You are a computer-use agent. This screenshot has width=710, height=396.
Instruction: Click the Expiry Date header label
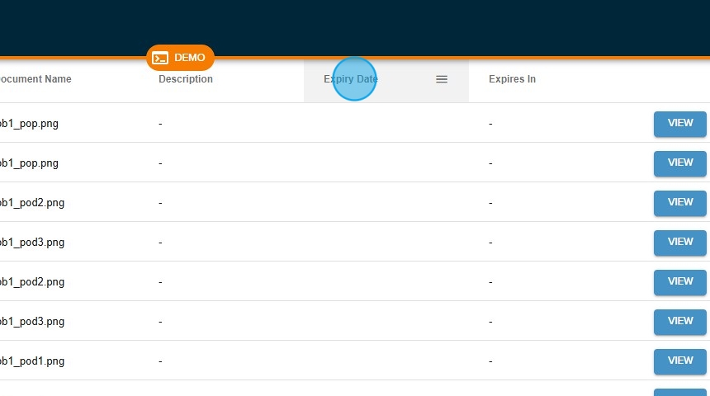[351, 79]
